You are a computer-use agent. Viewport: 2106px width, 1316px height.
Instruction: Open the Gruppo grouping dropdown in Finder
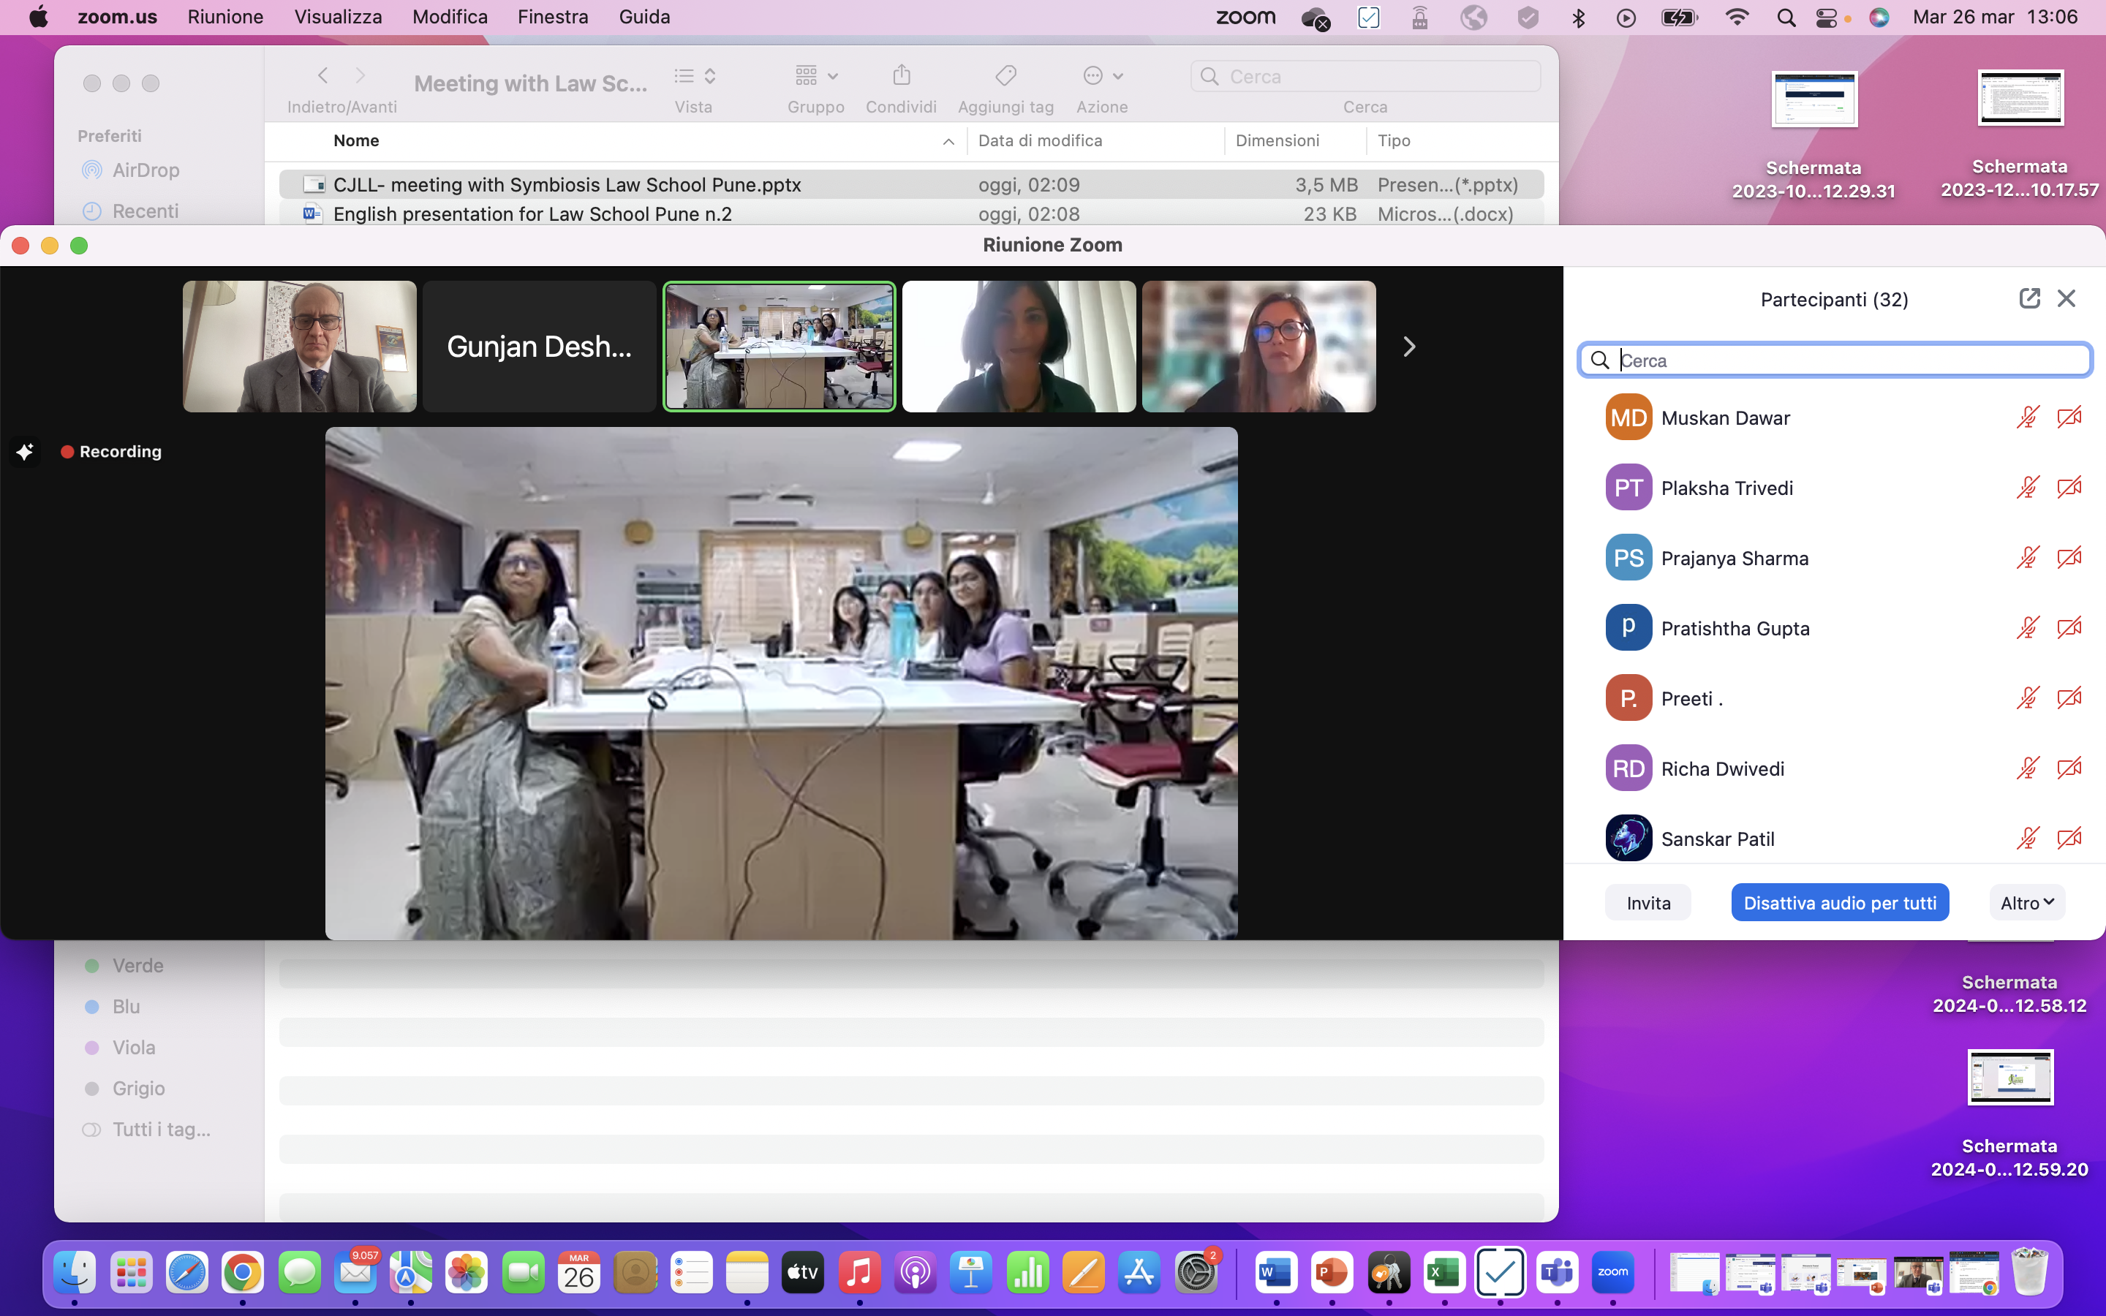[815, 77]
